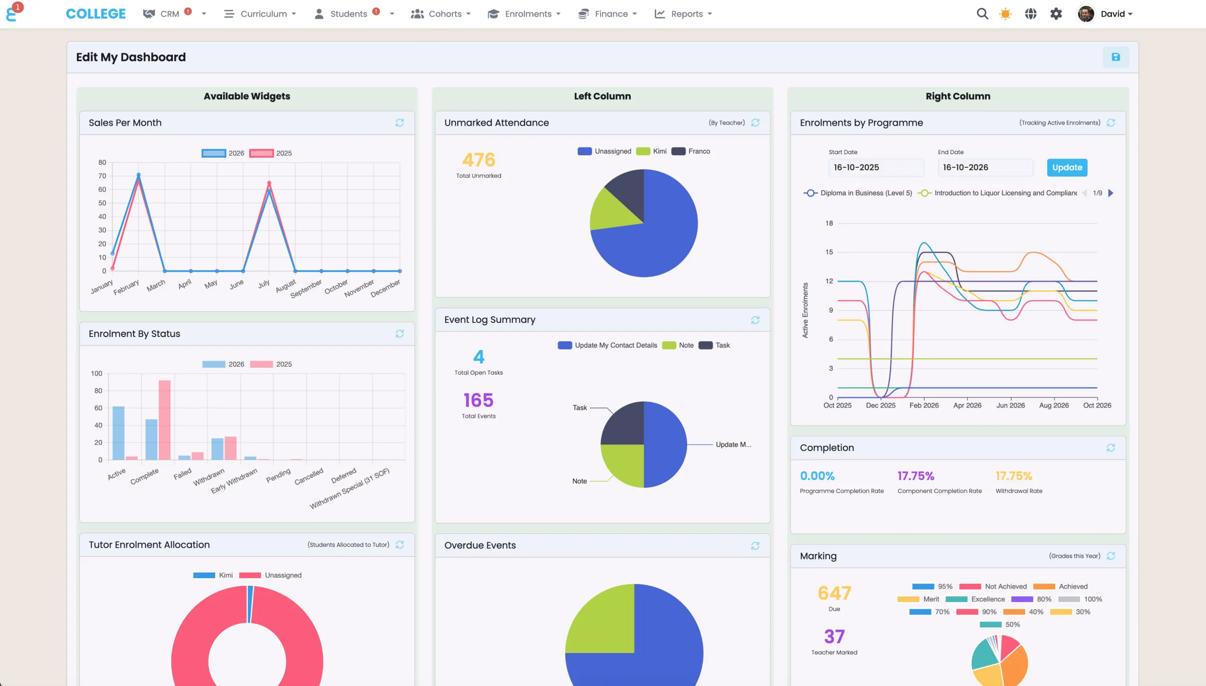Click the Start Date field

[x=876, y=167]
